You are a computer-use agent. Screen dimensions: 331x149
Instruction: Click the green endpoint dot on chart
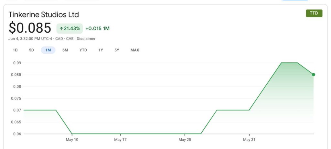(313, 75)
